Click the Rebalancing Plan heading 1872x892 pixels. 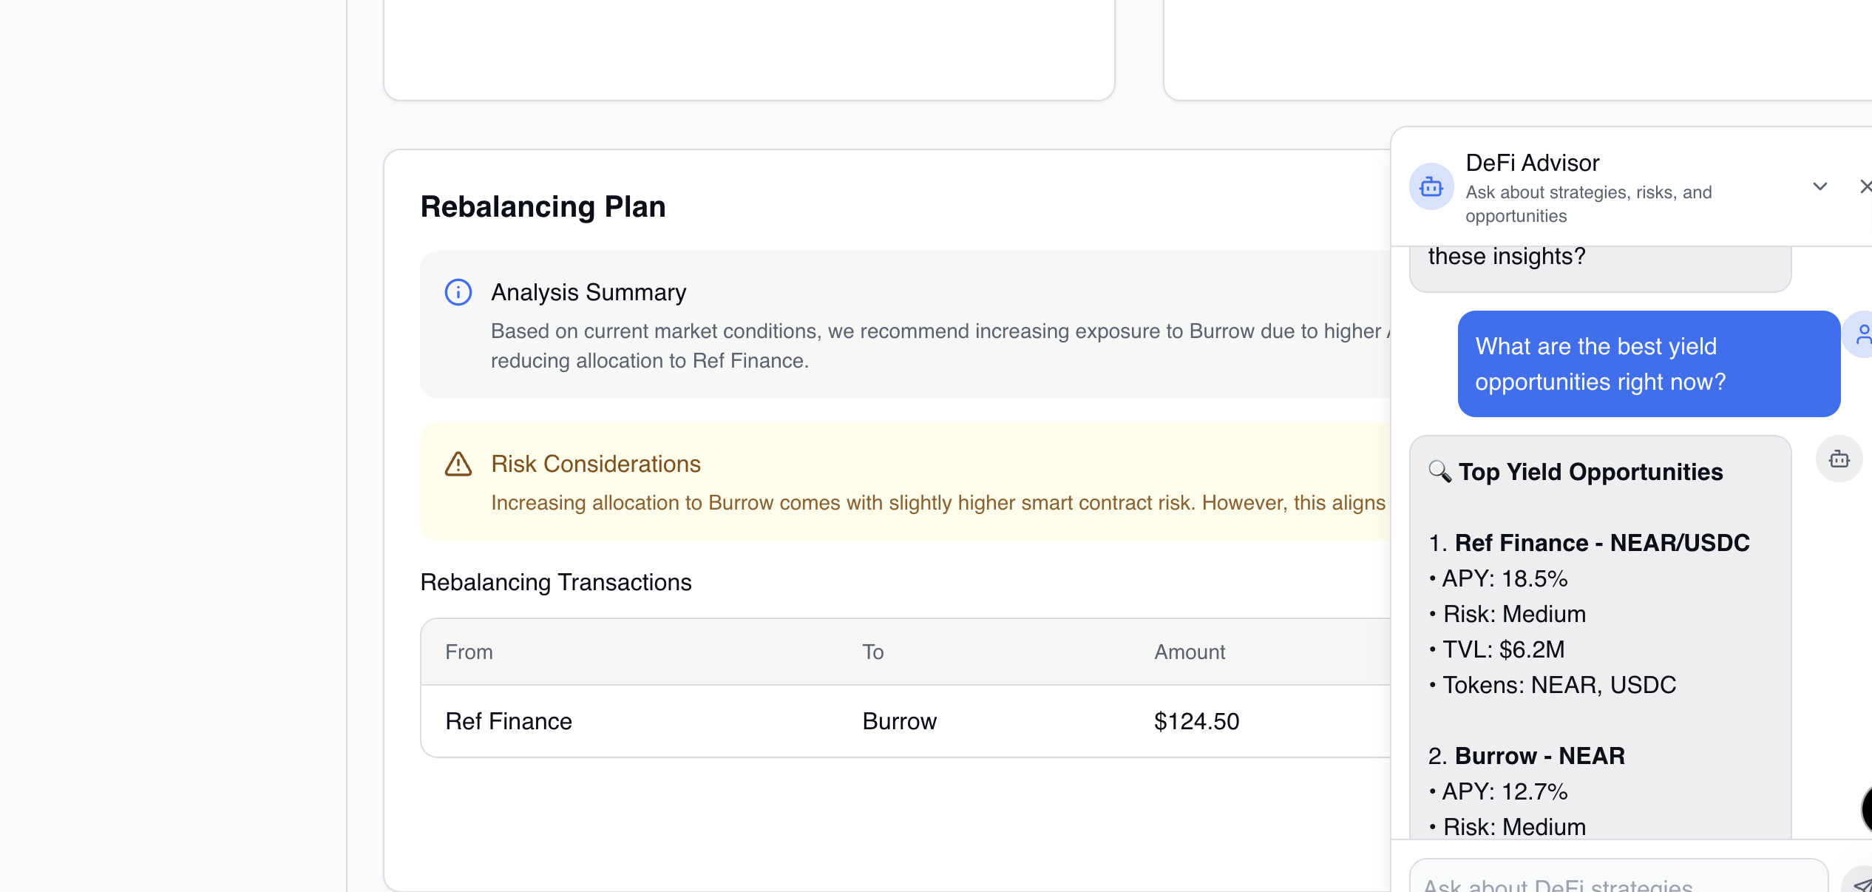pyautogui.click(x=543, y=207)
